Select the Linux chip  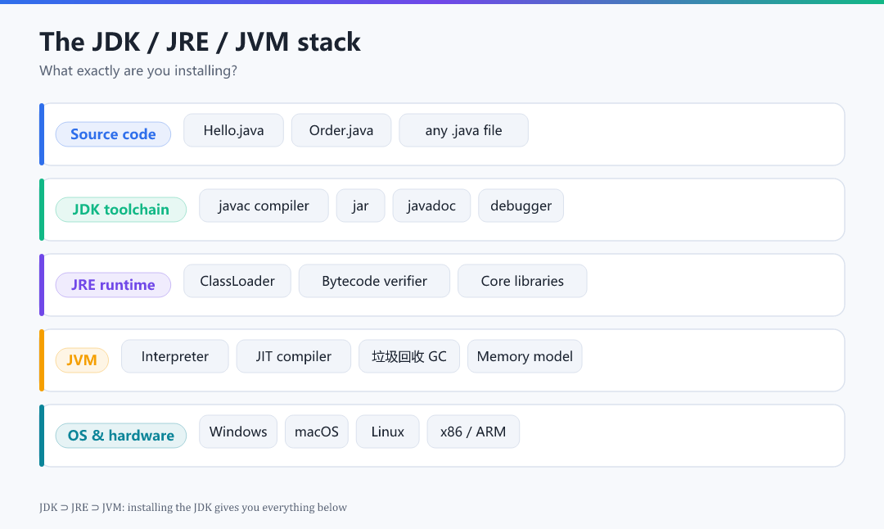pos(388,432)
